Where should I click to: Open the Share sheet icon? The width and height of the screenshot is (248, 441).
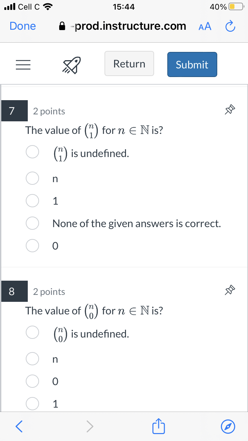point(158,426)
